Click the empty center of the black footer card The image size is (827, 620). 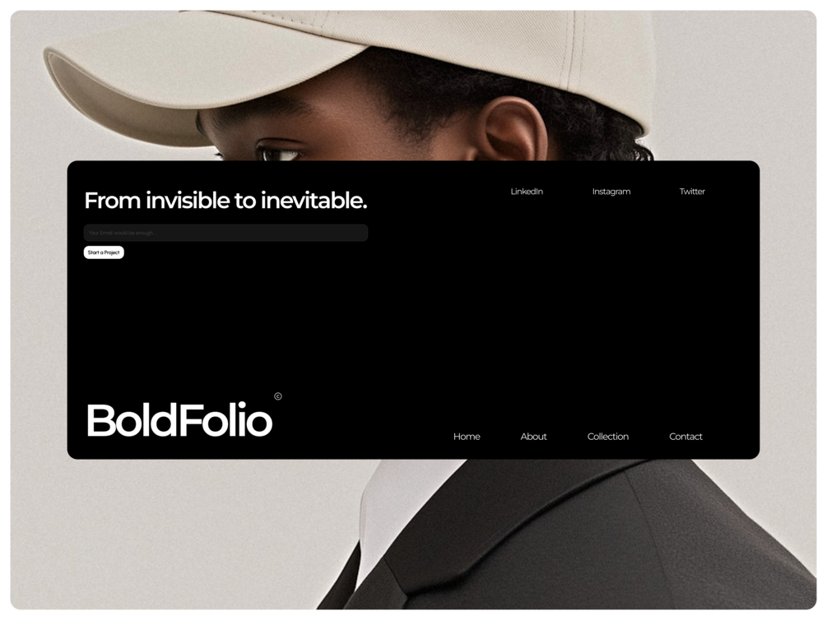tap(413, 317)
